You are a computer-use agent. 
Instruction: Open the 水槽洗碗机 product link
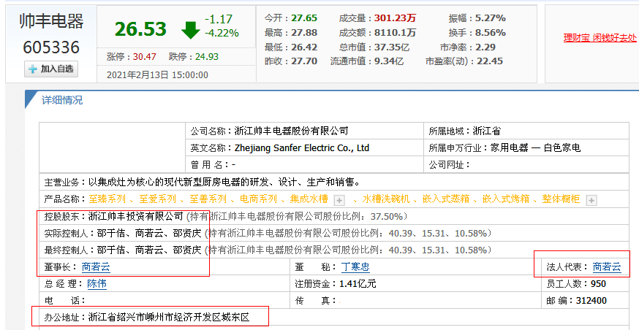[385, 199]
